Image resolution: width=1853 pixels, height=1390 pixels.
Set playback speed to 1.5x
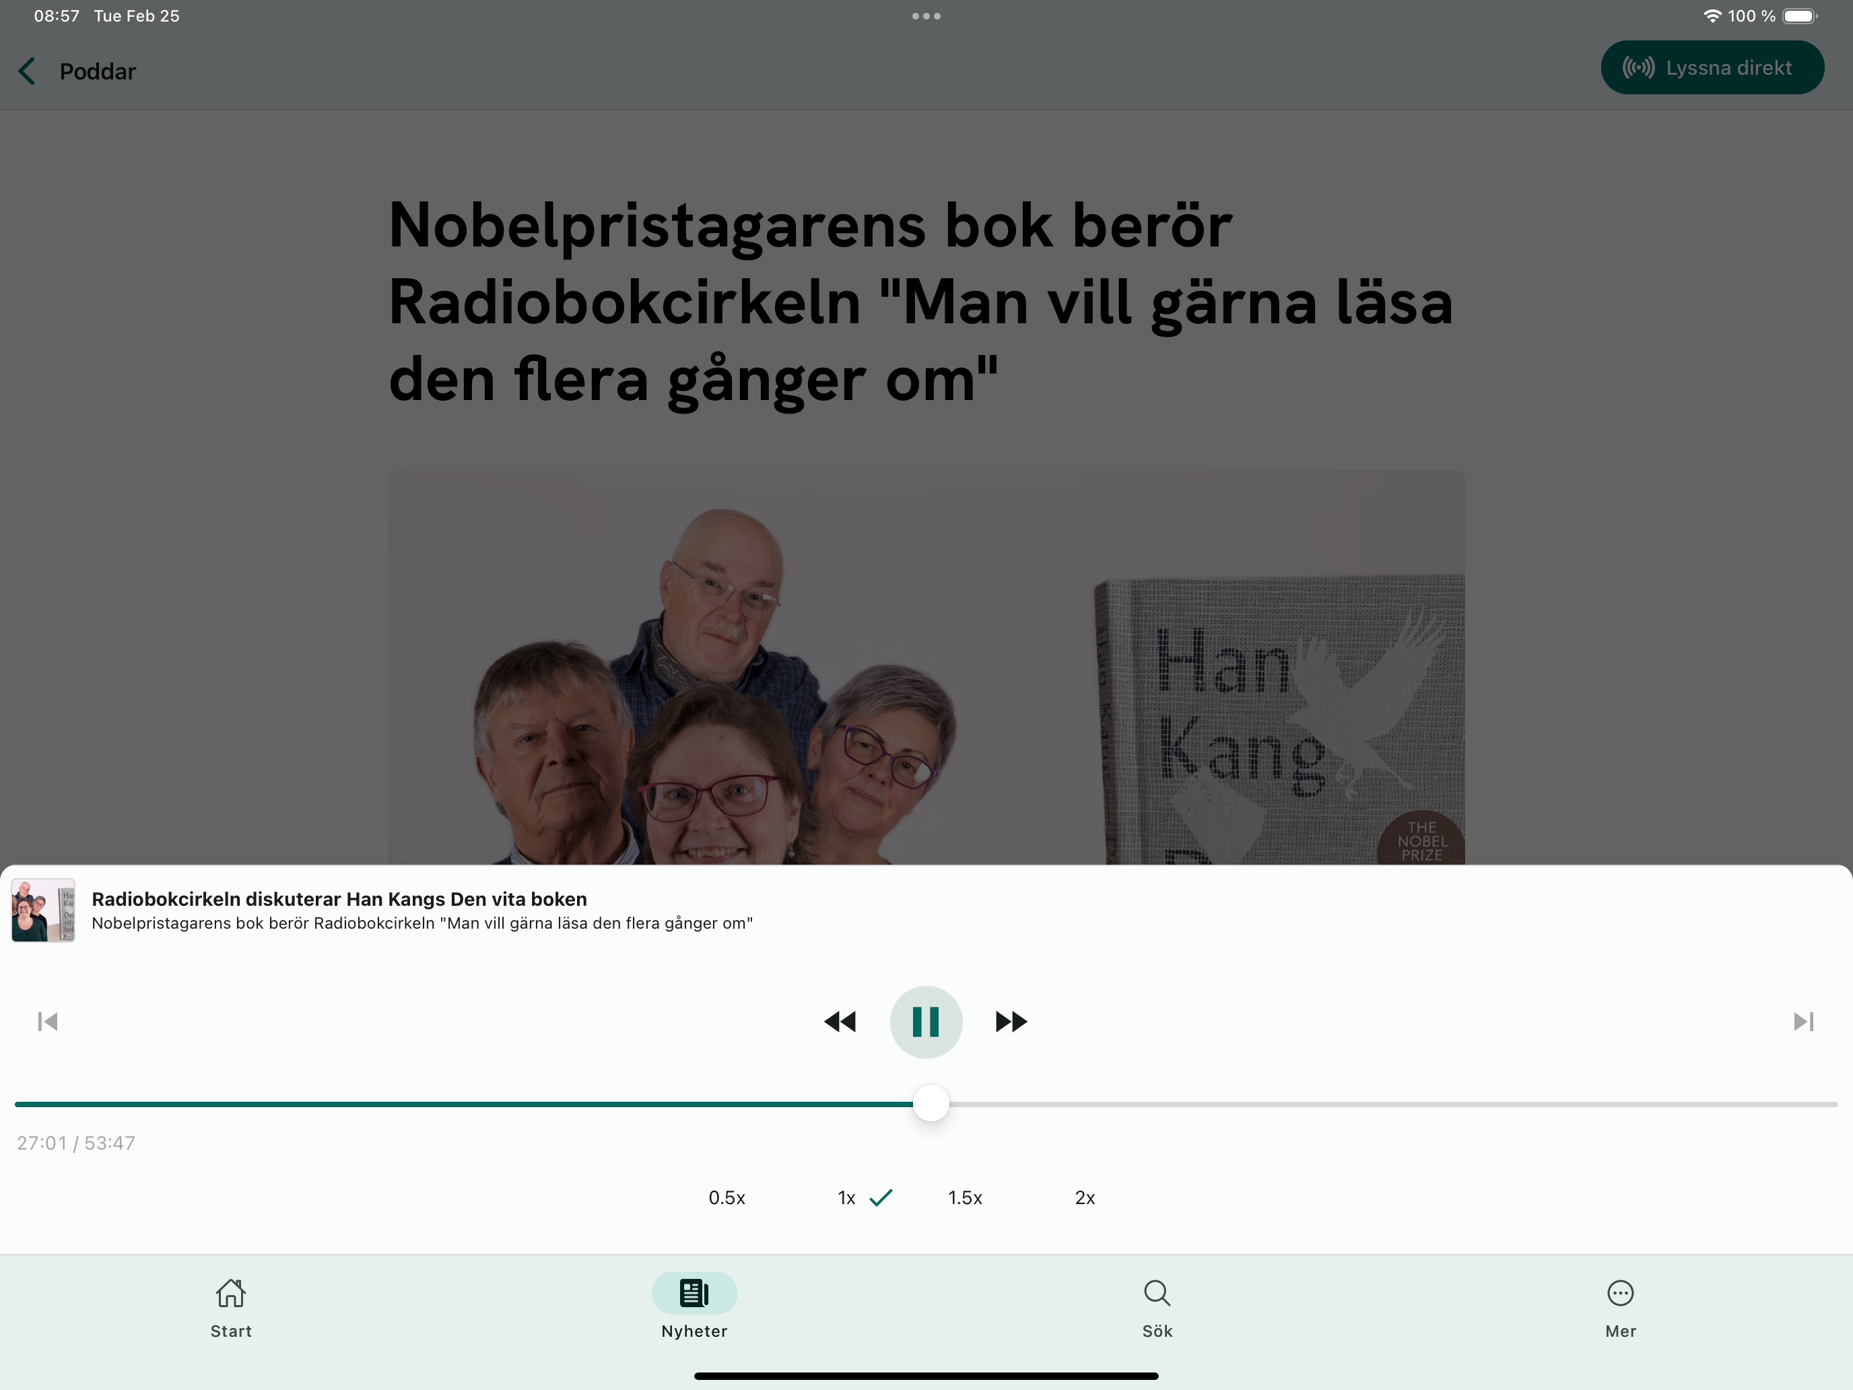click(x=965, y=1198)
